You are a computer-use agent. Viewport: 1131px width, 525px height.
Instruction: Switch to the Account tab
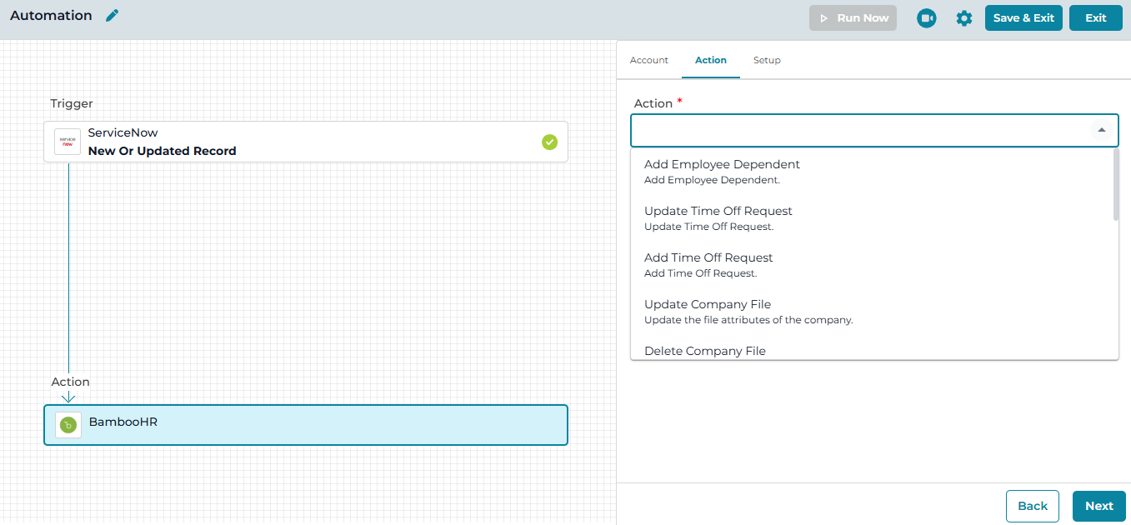point(649,60)
